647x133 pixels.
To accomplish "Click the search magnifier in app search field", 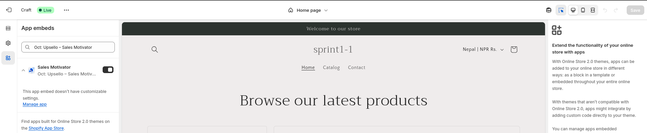I will pos(27,47).
